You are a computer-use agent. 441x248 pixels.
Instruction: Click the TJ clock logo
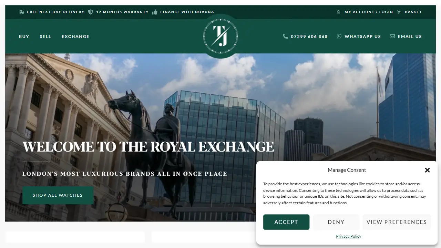click(x=220, y=36)
